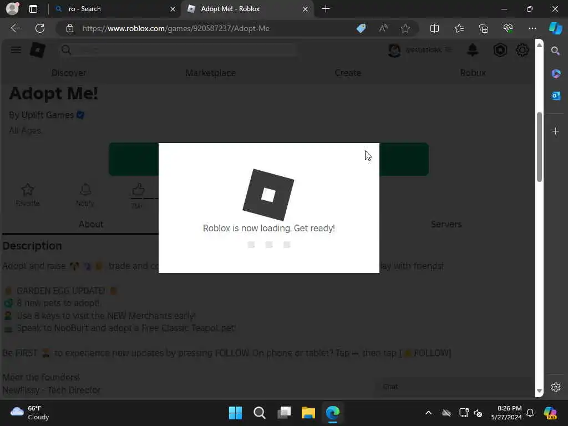
Task: Show hidden system tray icons
Action: coord(428,413)
